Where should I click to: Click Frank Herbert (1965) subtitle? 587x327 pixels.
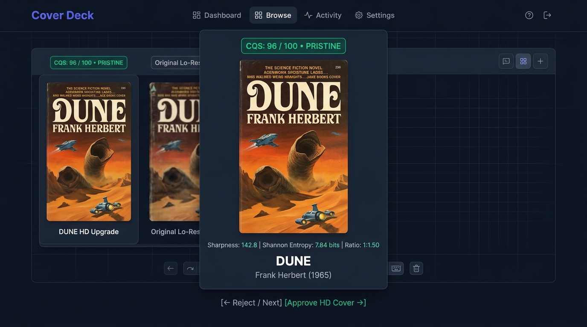[x=293, y=275]
